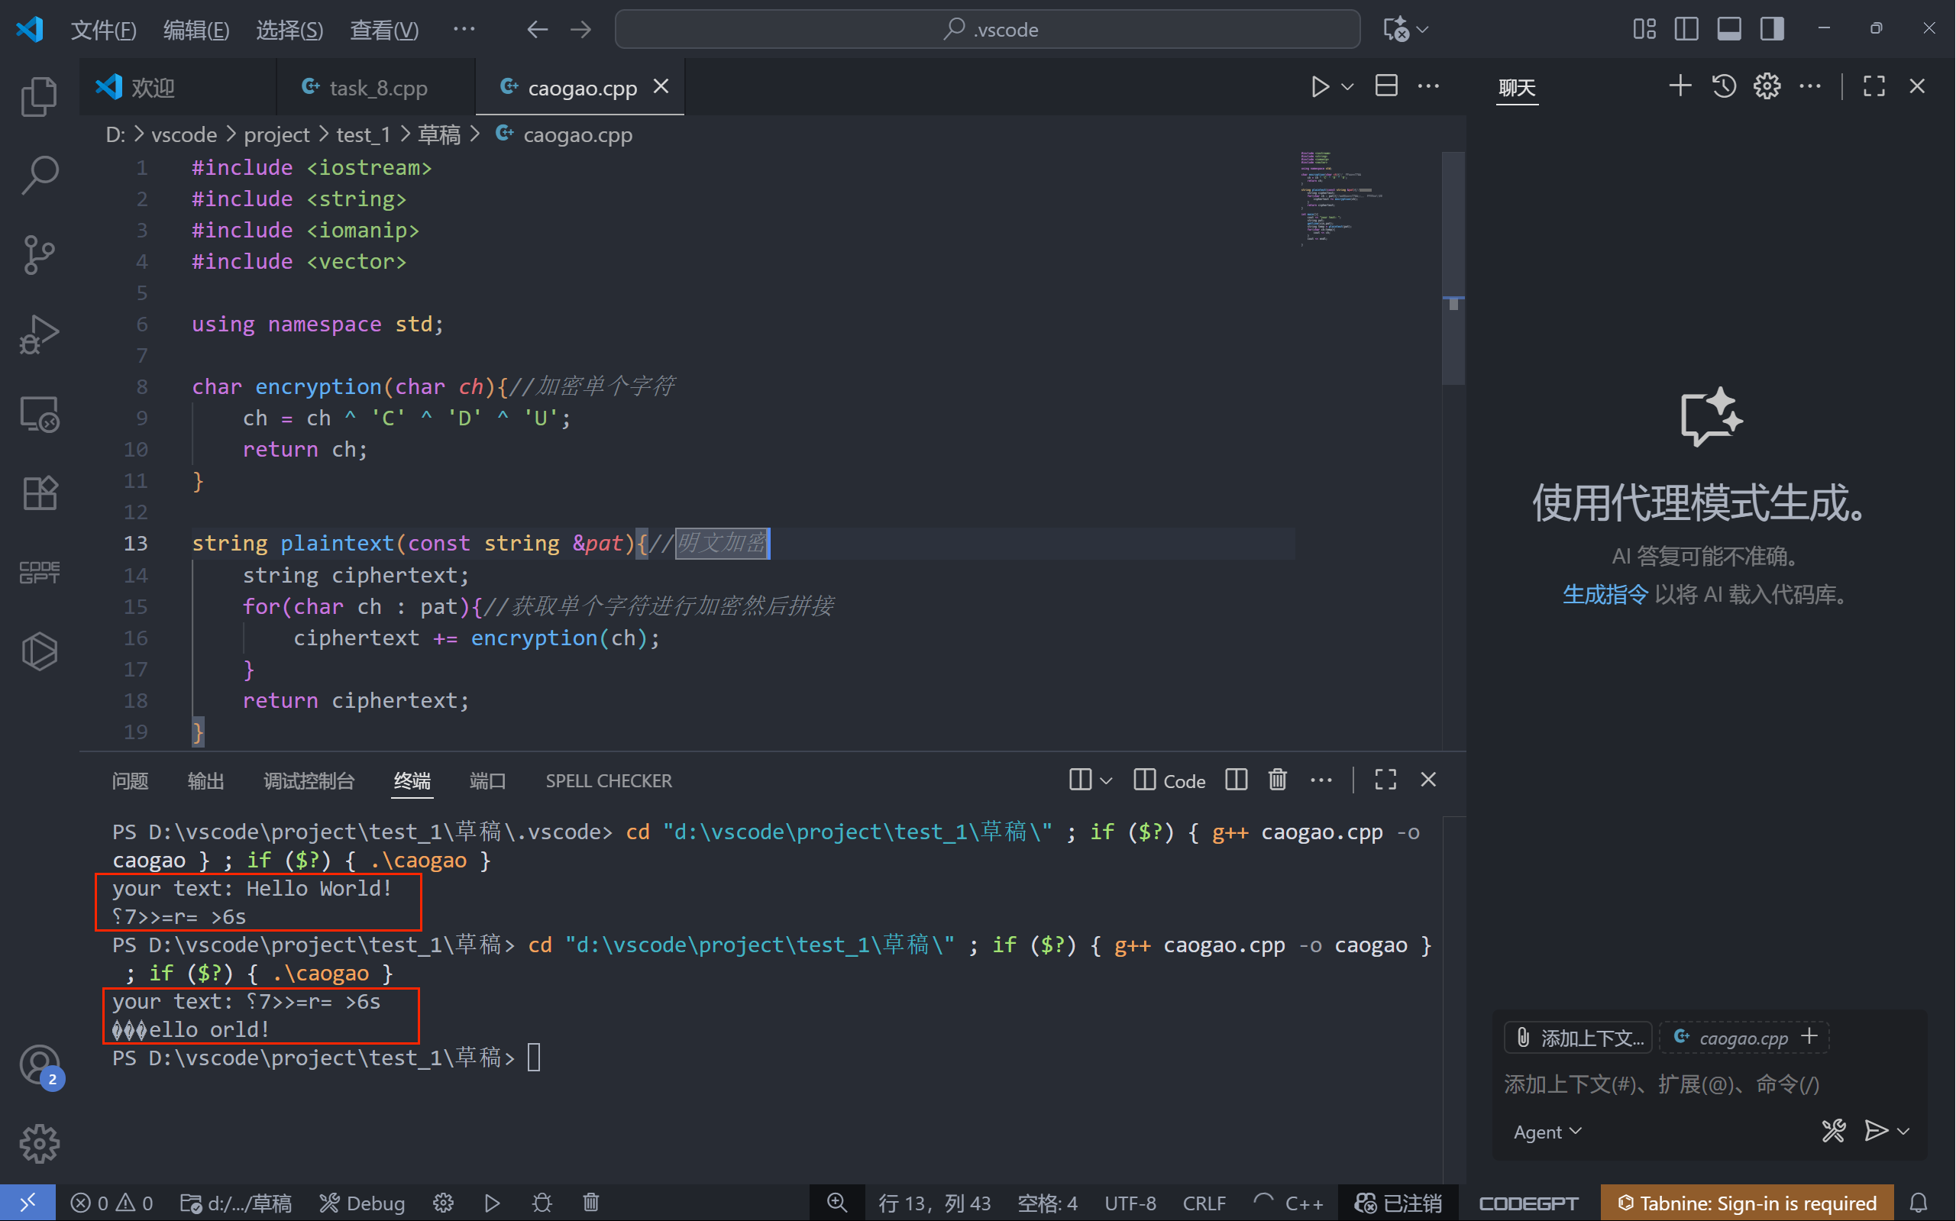
Task: Toggle primary sidebar layout button
Action: 1686,29
